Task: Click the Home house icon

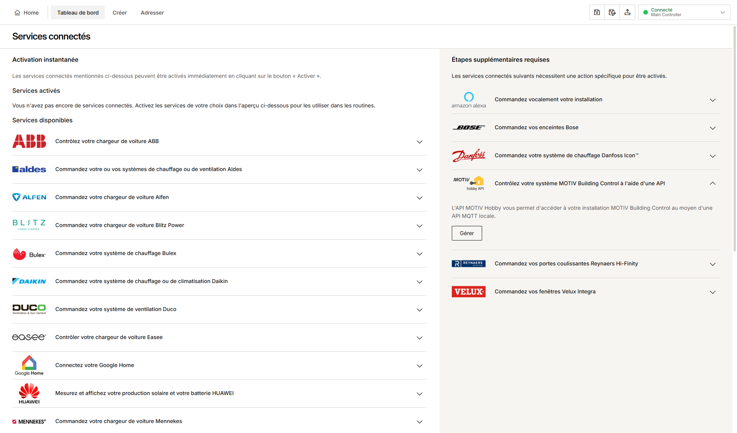Action: coord(17,13)
